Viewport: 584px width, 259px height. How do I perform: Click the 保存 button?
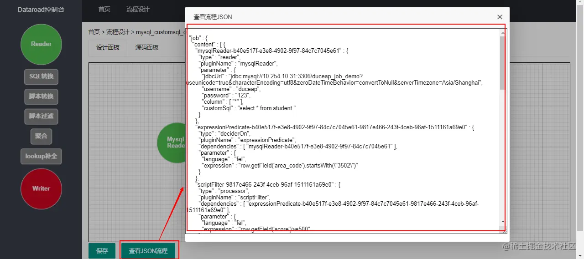tap(102, 251)
